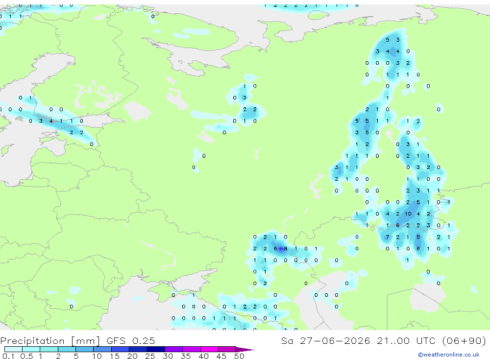Click the '7' precipitation value on map
This screenshot has height=359, width=490.
(388, 237)
